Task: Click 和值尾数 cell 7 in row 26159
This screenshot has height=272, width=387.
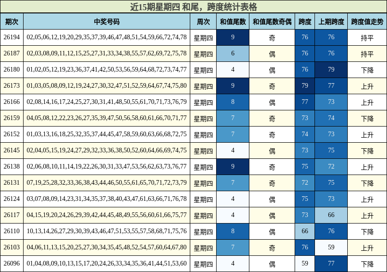Action: (x=233, y=118)
